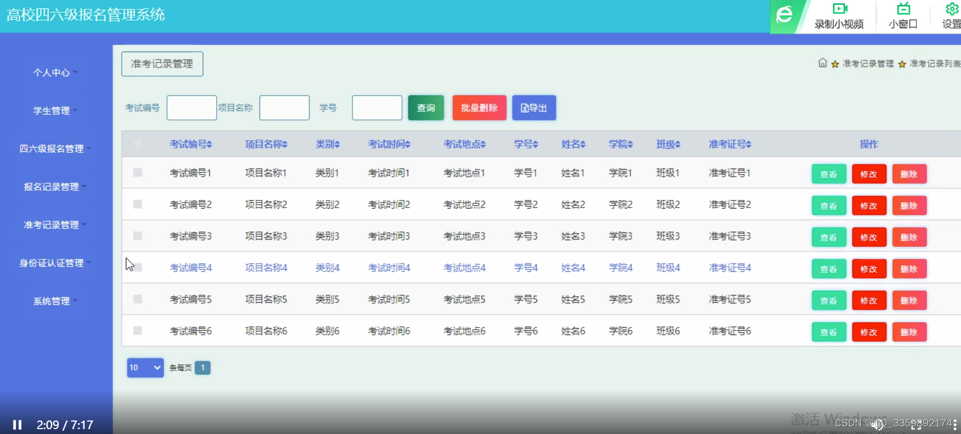Pause the video playback
961x434 pixels.
point(17,425)
